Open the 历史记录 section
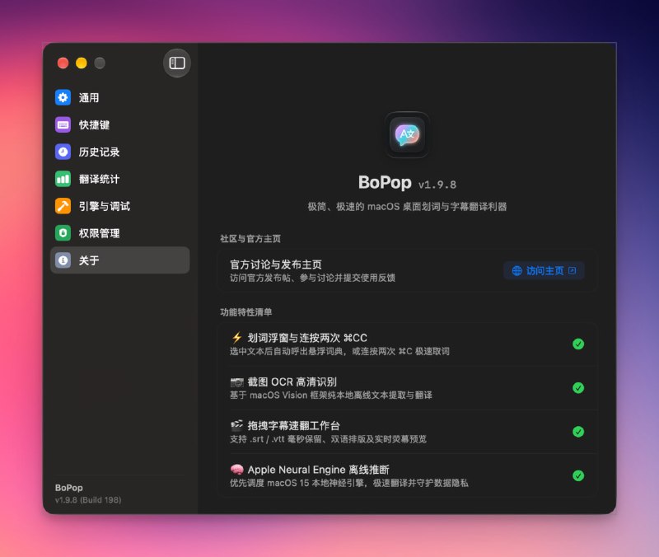The image size is (659, 557). click(x=119, y=152)
